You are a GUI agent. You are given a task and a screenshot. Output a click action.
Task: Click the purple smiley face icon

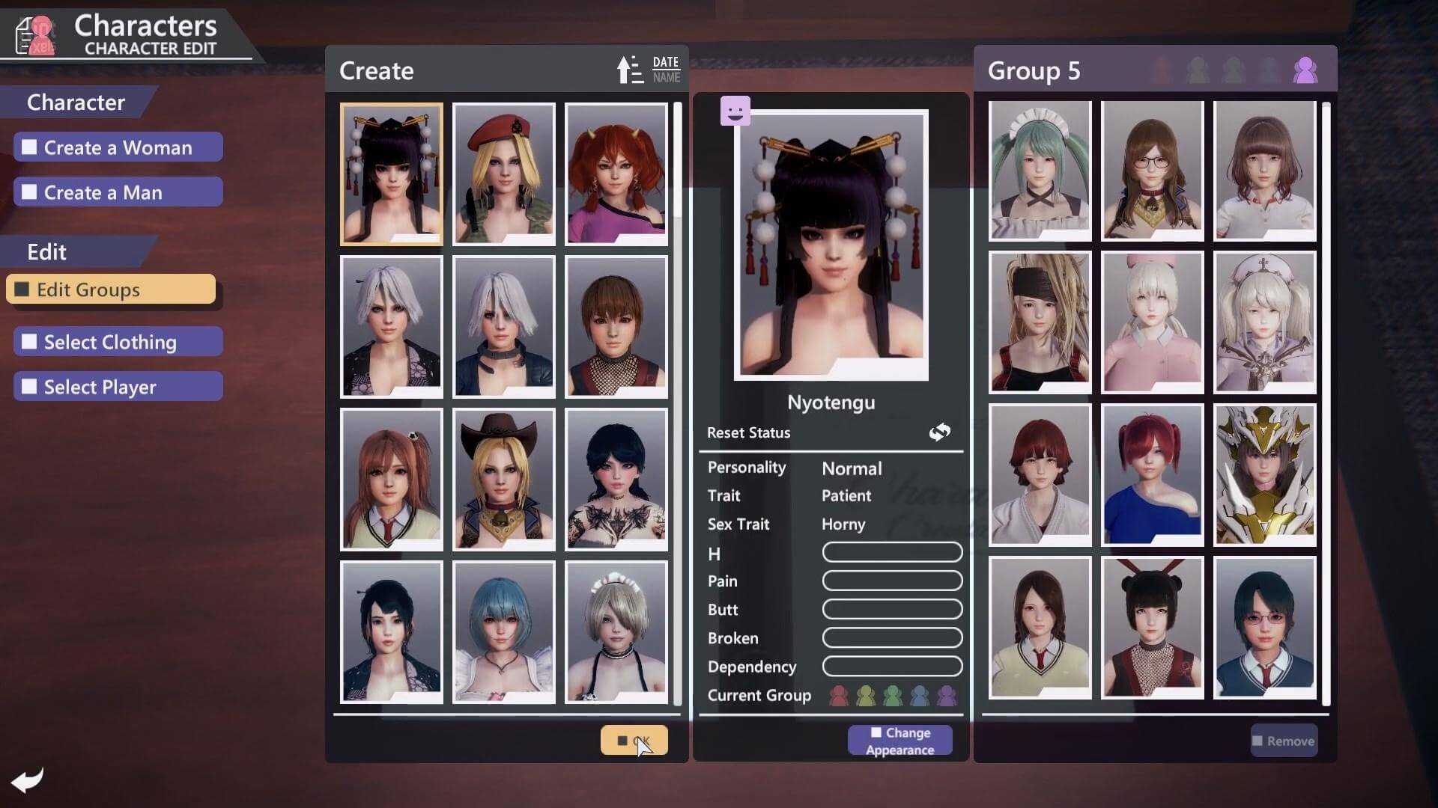(x=735, y=111)
